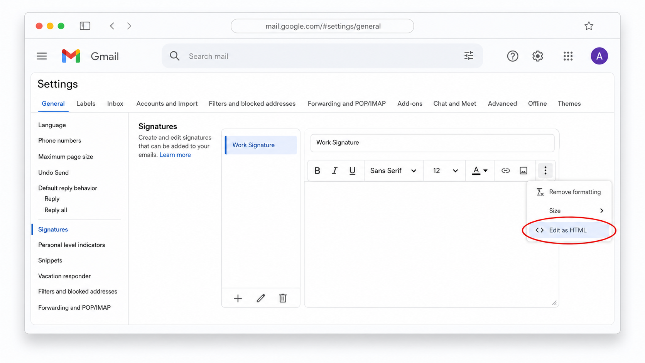Select Work Signature in the list
Screen dimensions: 645x363
261,145
